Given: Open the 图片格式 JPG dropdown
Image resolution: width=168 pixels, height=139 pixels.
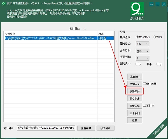Looking at the screenshot, I should coord(143,44).
